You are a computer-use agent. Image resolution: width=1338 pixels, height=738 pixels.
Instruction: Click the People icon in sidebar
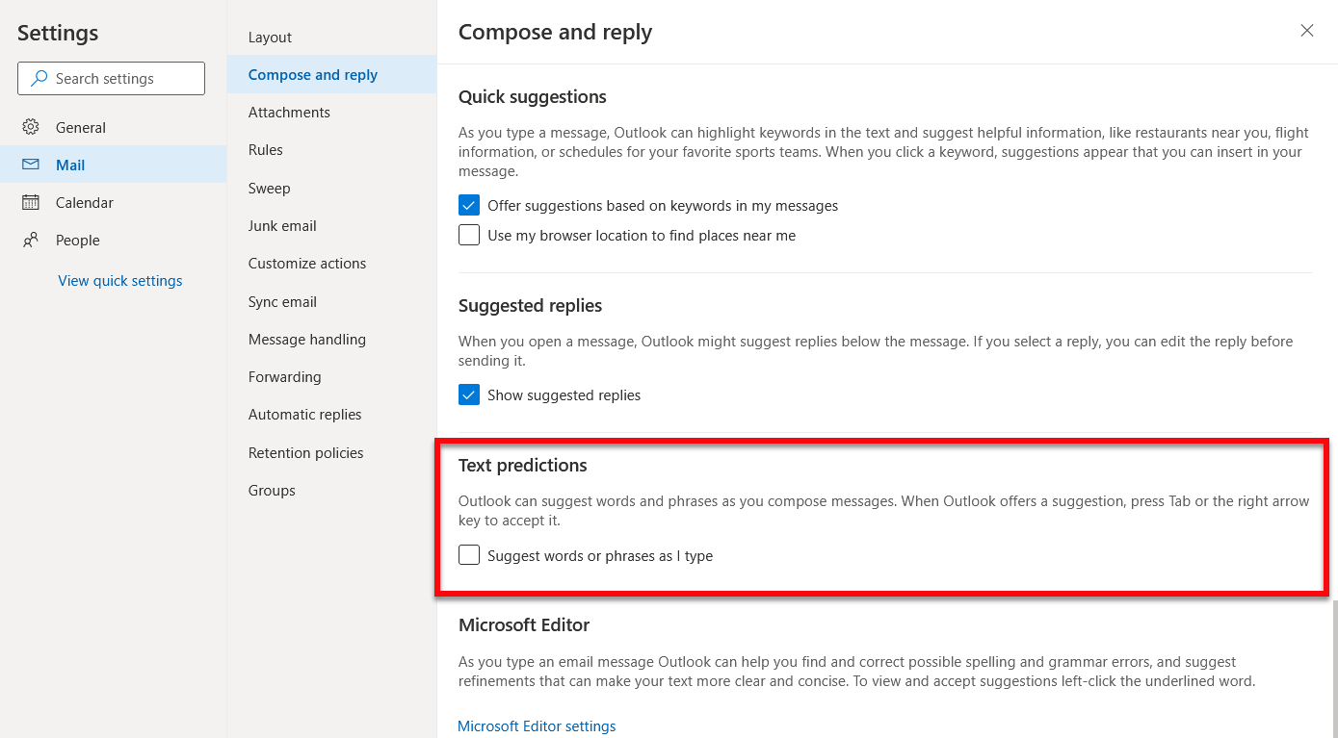[31, 240]
